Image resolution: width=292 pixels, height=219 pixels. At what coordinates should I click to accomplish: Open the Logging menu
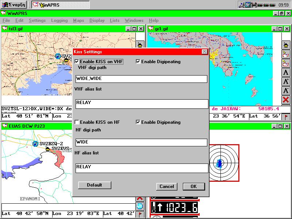pos(59,20)
